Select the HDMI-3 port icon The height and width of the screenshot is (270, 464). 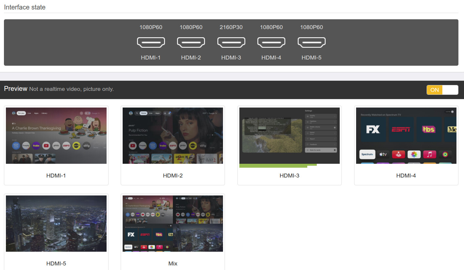click(231, 42)
